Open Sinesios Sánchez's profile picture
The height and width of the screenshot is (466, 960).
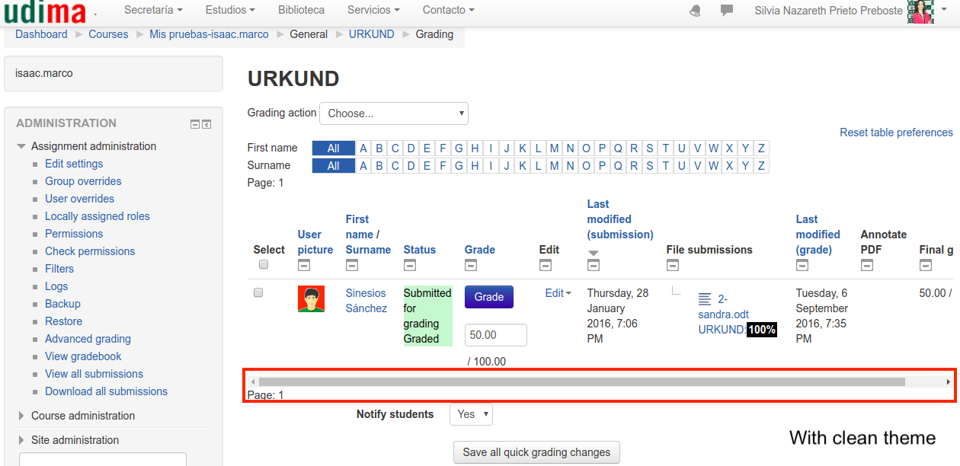coord(311,298)
